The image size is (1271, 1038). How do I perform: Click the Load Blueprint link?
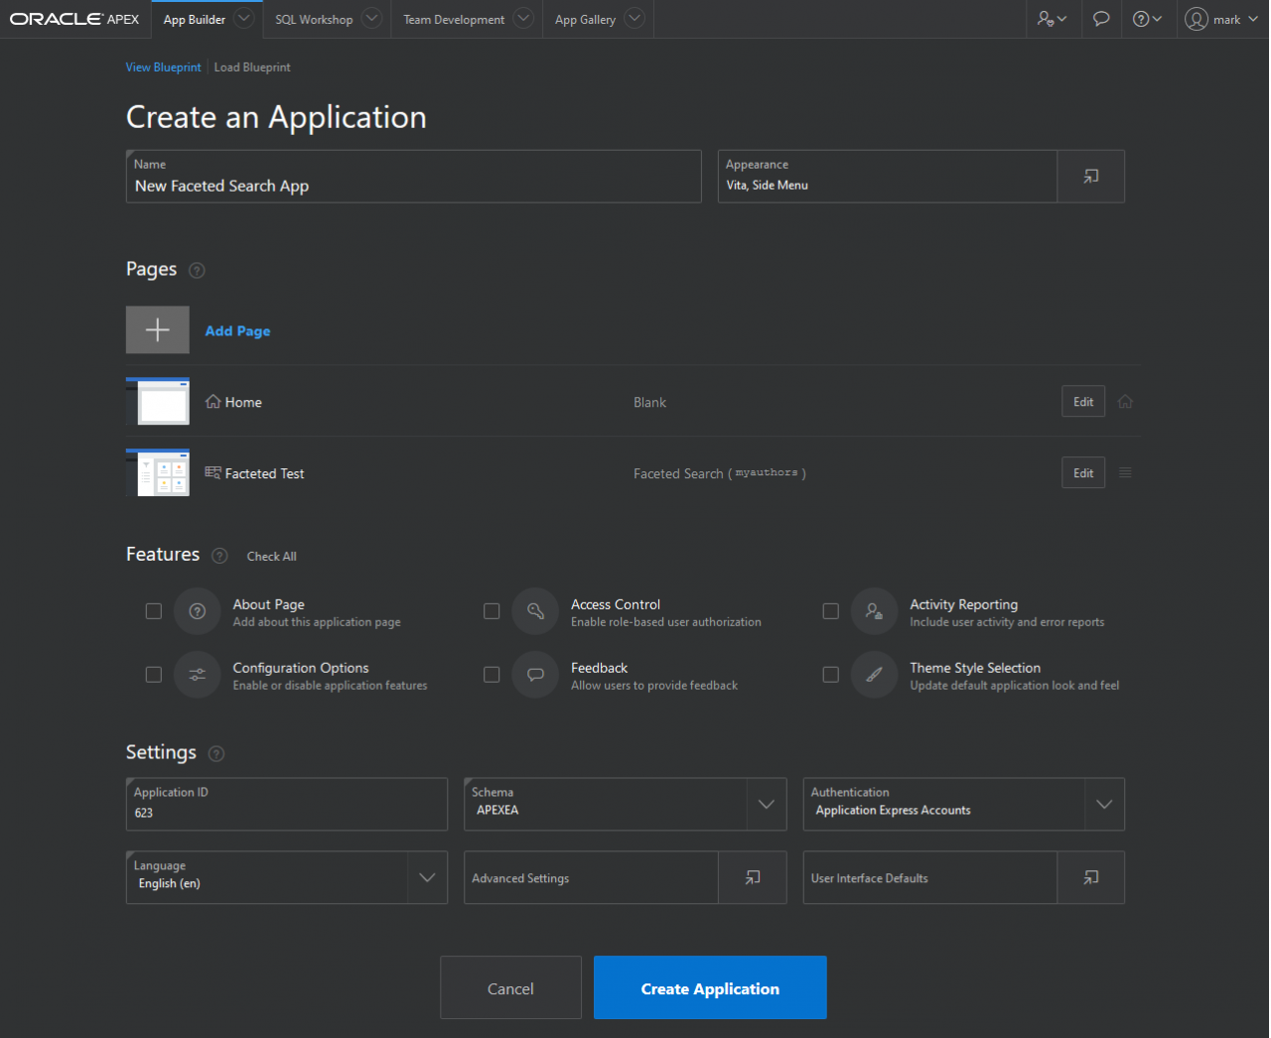point(252,67)
